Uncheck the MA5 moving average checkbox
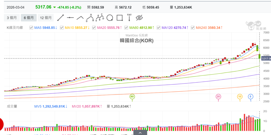The image size is (271, 135). coord(31,28)
